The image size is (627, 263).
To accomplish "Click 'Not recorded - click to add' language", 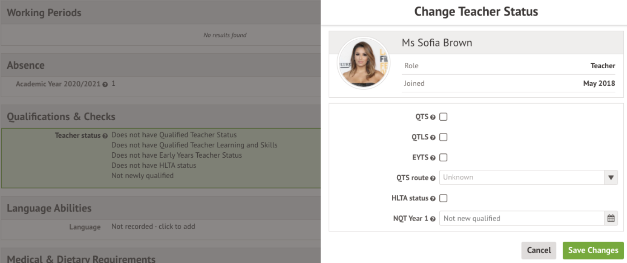I will pos(153,226).
